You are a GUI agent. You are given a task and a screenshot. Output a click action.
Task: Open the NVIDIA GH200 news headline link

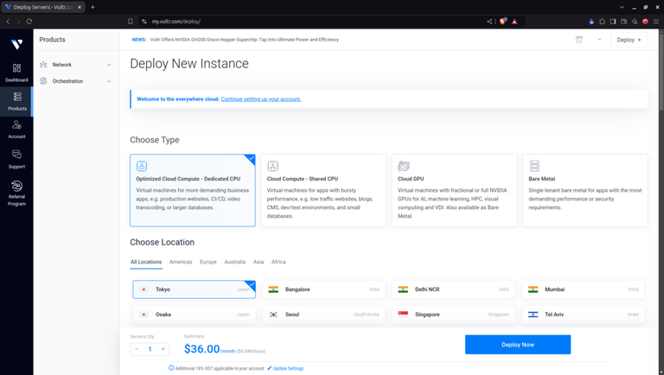pyautogui.click(x=245, y=40)
